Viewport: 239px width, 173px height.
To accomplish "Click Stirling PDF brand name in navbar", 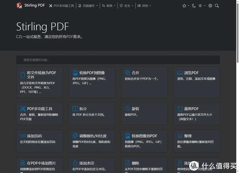I will click(35, 6).
